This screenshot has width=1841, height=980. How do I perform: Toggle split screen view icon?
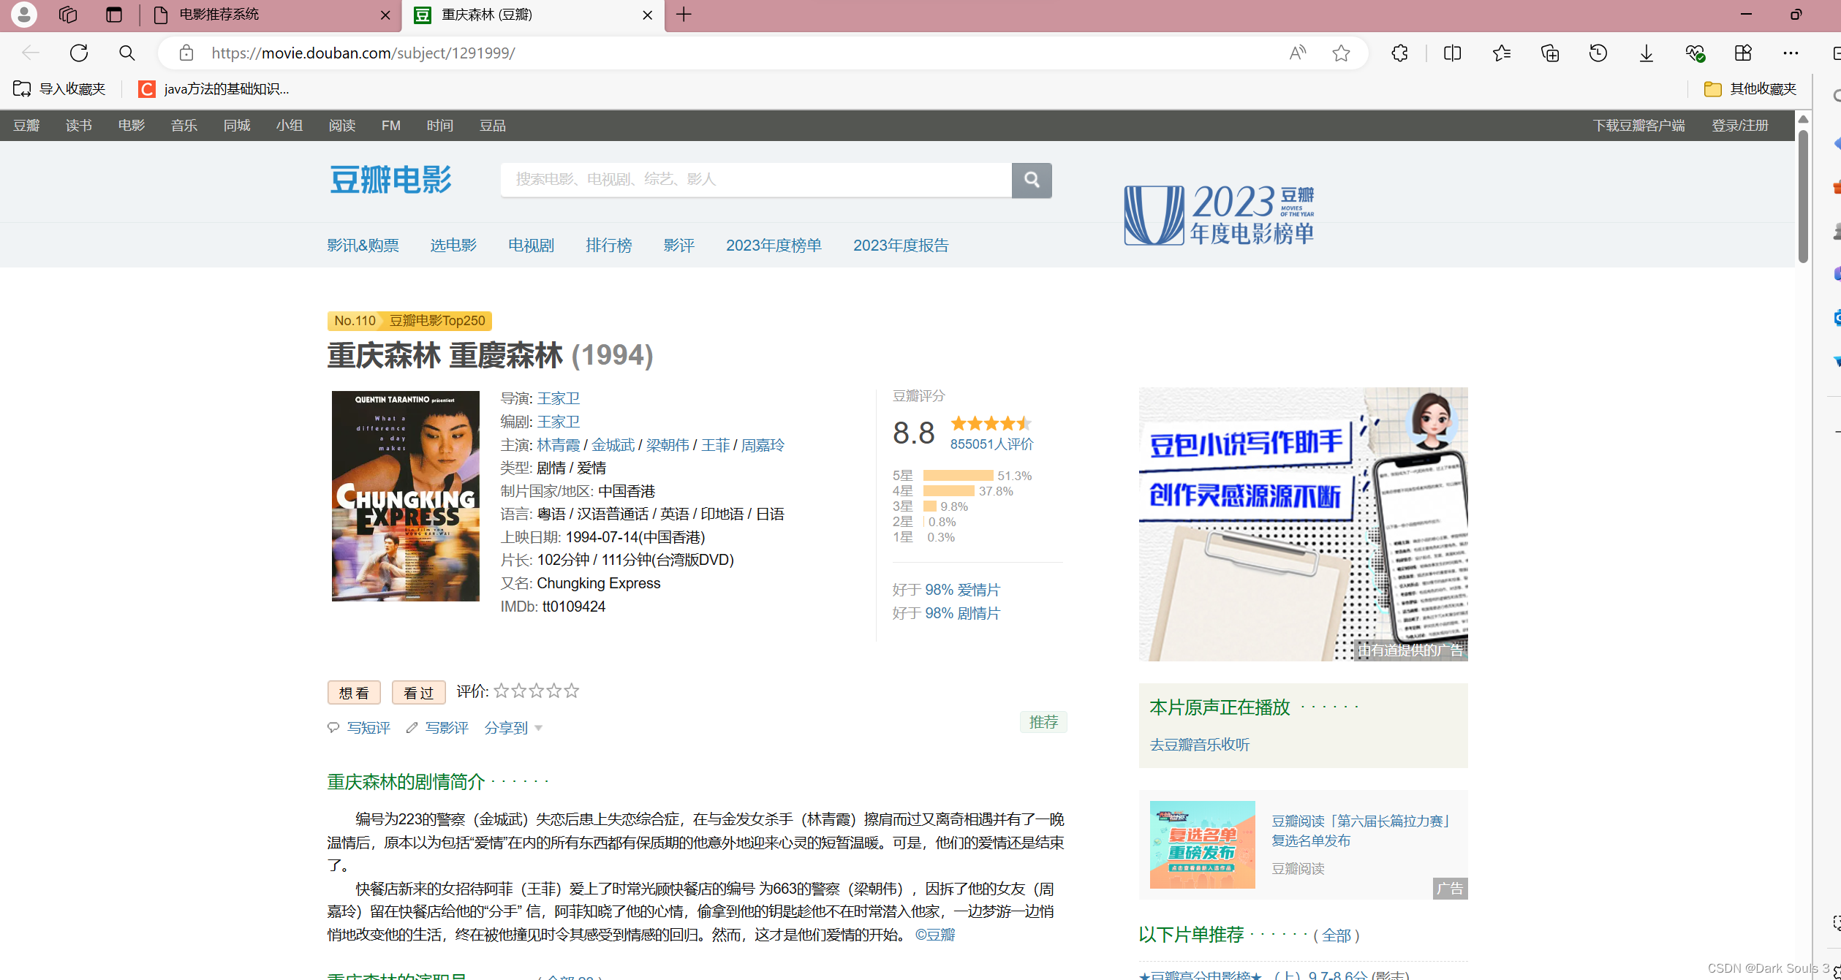pos(1452,53)
